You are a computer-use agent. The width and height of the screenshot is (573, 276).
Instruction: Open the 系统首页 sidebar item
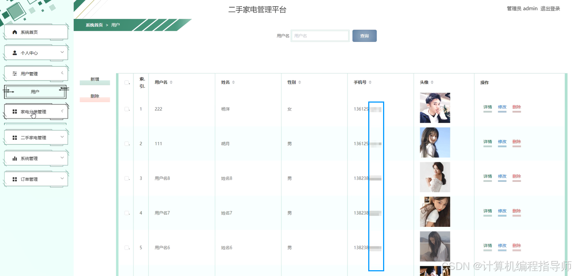36,32
